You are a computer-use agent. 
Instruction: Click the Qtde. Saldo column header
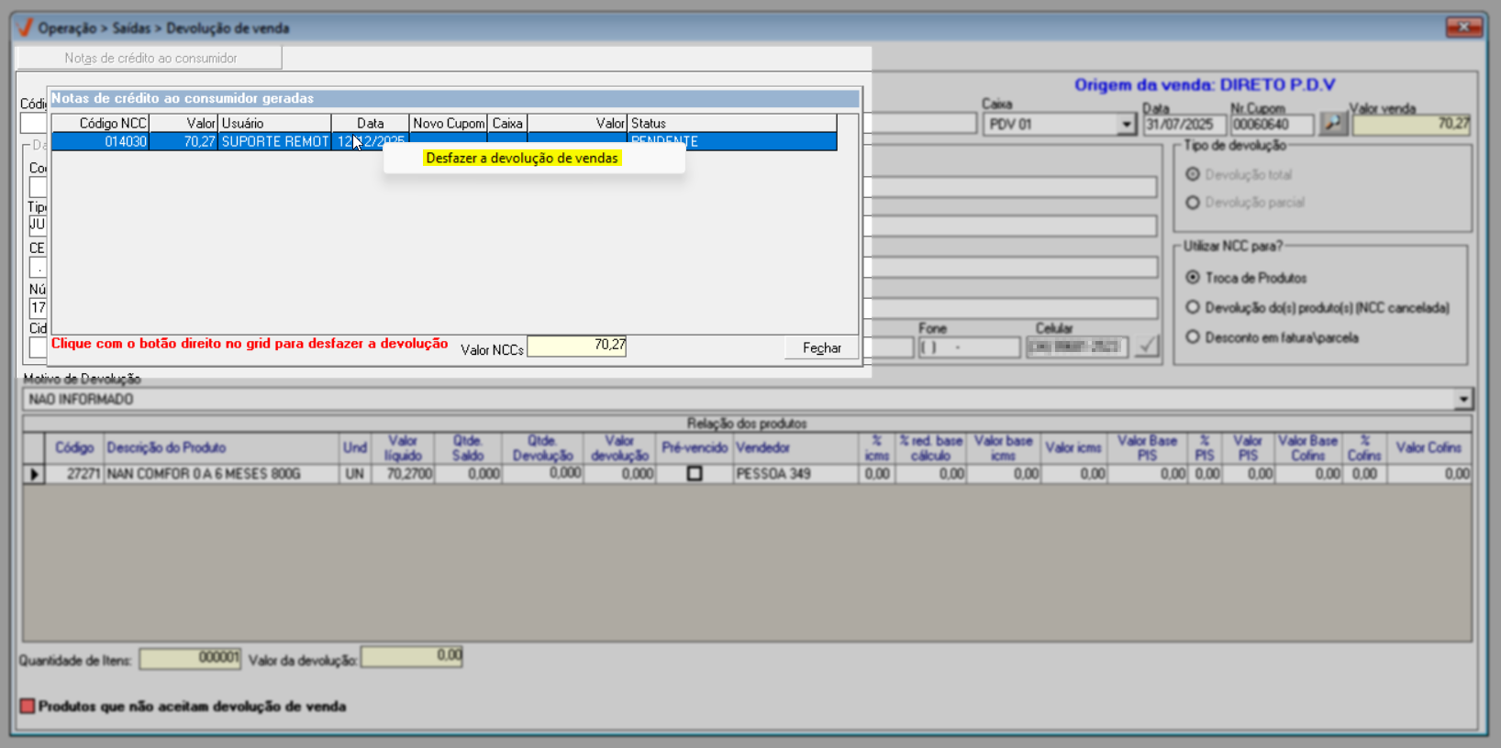(468, 448)
